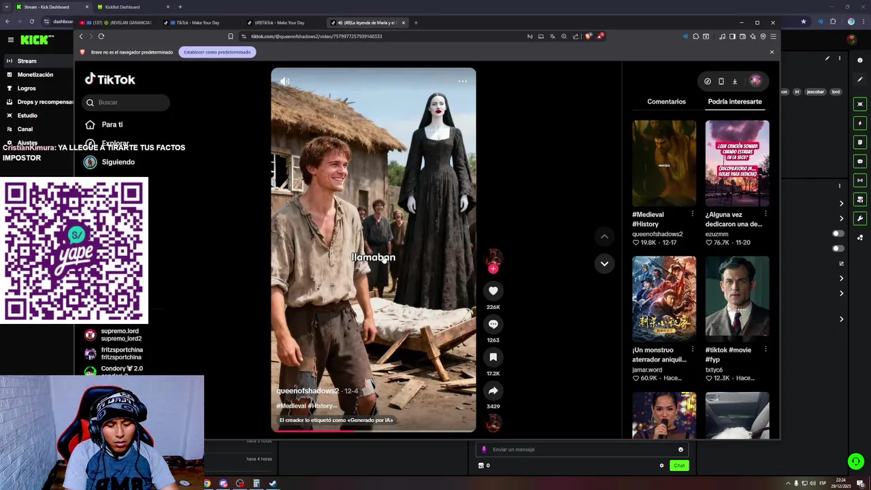Share the video using the arrow icon
871x490 pixels.
tap(493, 391)
